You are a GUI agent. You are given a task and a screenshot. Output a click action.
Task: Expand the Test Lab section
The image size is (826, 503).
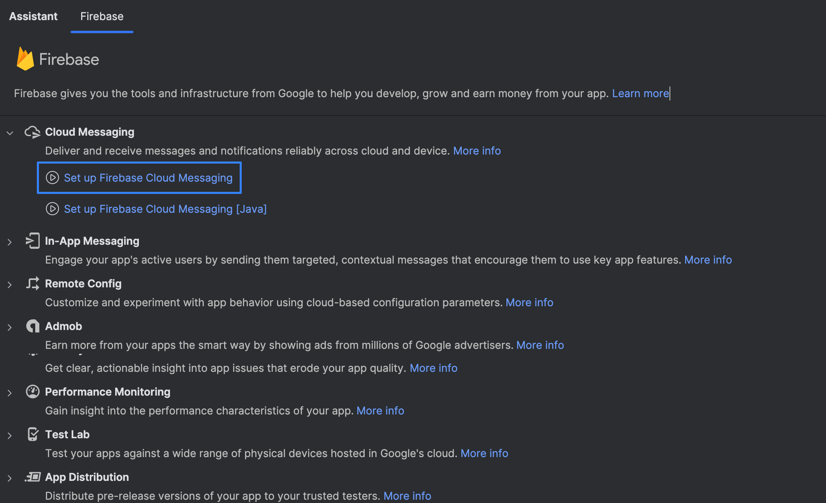coord(10,435)
